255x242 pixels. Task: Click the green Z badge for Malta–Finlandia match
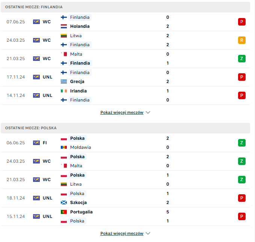tap(241, 59)
